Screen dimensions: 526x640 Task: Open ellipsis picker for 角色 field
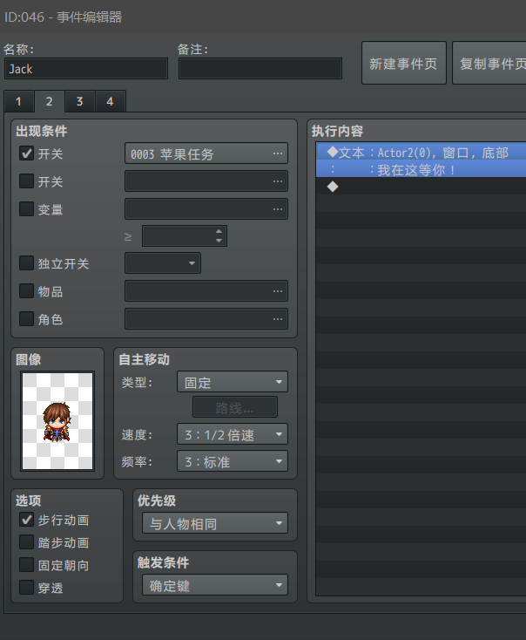pos(278,319)
